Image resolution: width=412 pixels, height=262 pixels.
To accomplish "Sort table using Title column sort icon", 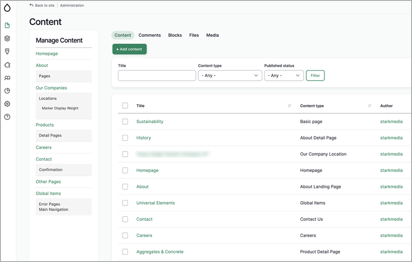I will (x=289, y=106).
